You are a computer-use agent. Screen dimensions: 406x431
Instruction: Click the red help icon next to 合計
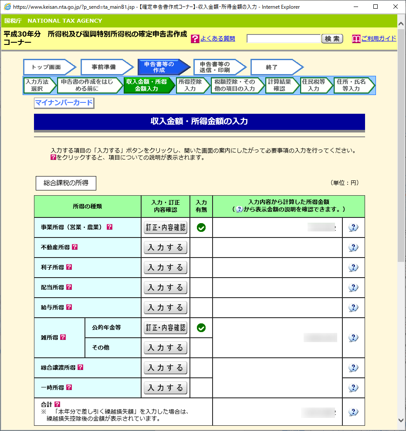(58, 404)
